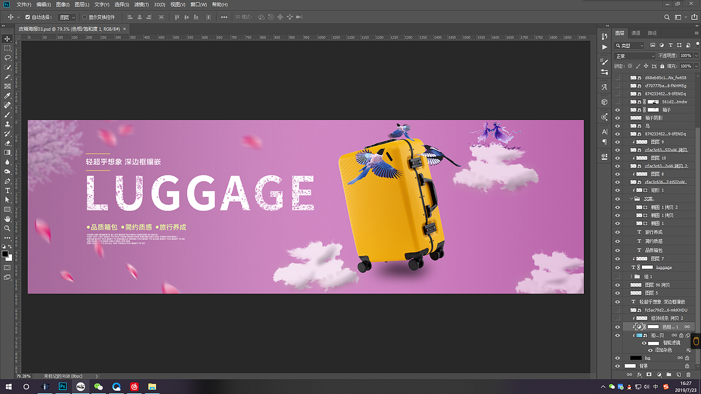
Task: Hide the 背景 layer
Action: point(618,366)
